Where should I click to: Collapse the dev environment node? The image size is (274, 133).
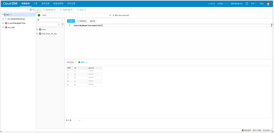coord(2,15)
